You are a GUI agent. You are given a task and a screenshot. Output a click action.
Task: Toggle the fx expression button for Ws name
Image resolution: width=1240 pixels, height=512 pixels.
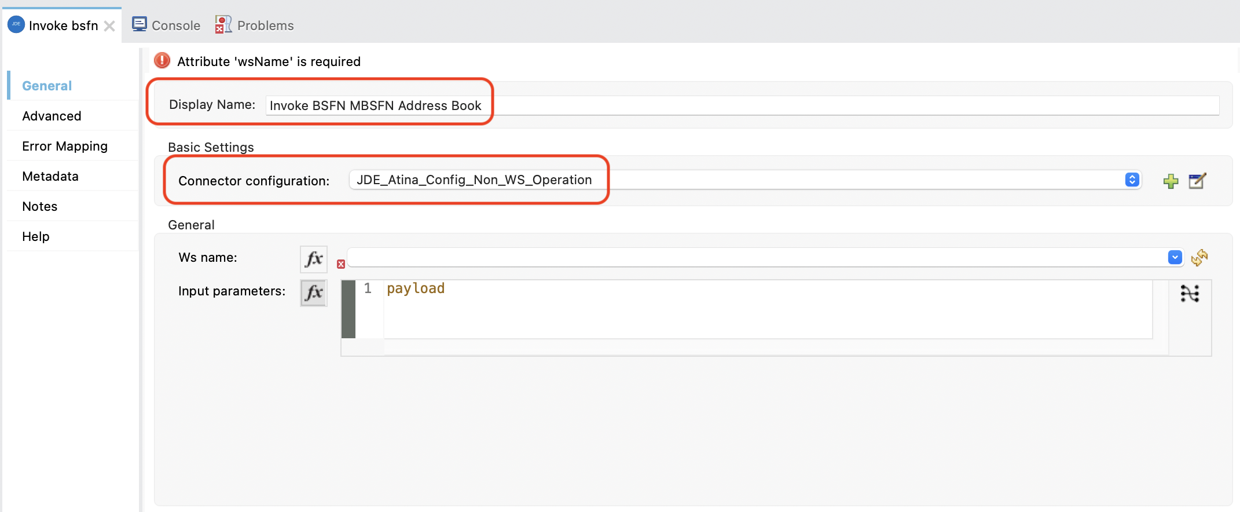point(314,259)
